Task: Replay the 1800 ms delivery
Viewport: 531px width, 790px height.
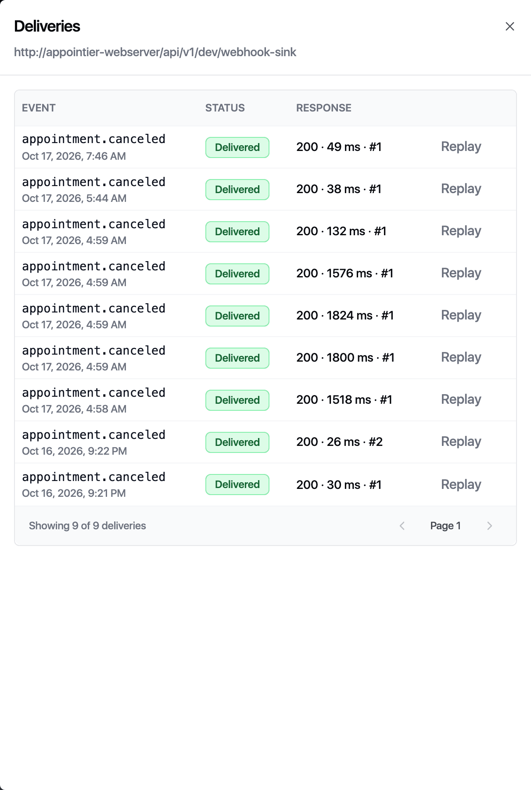Action: pyautogui.click(x=461, y=357)
